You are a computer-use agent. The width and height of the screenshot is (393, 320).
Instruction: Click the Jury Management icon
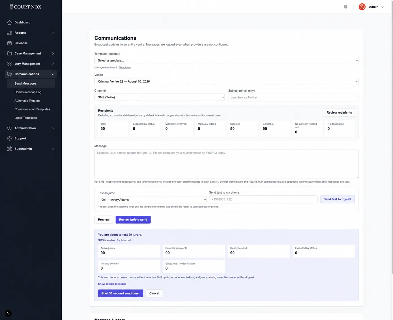pos(9,64)
